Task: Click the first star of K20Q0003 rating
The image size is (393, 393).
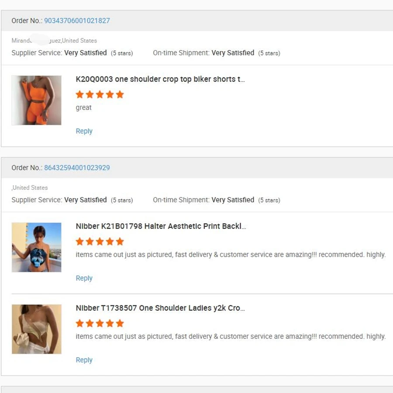Action: click(79, 94)
